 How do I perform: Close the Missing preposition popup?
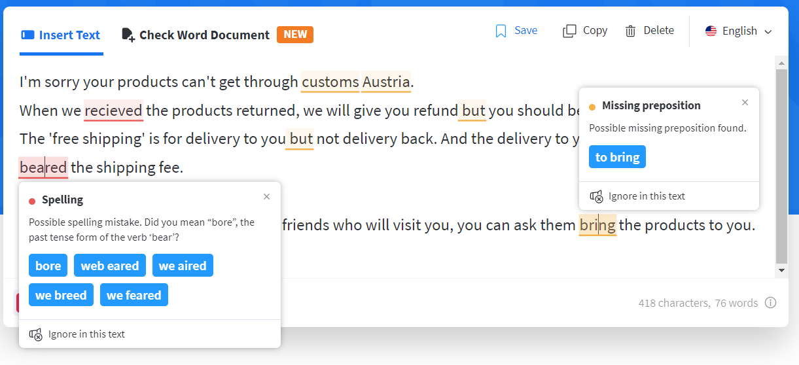(745, 103)
